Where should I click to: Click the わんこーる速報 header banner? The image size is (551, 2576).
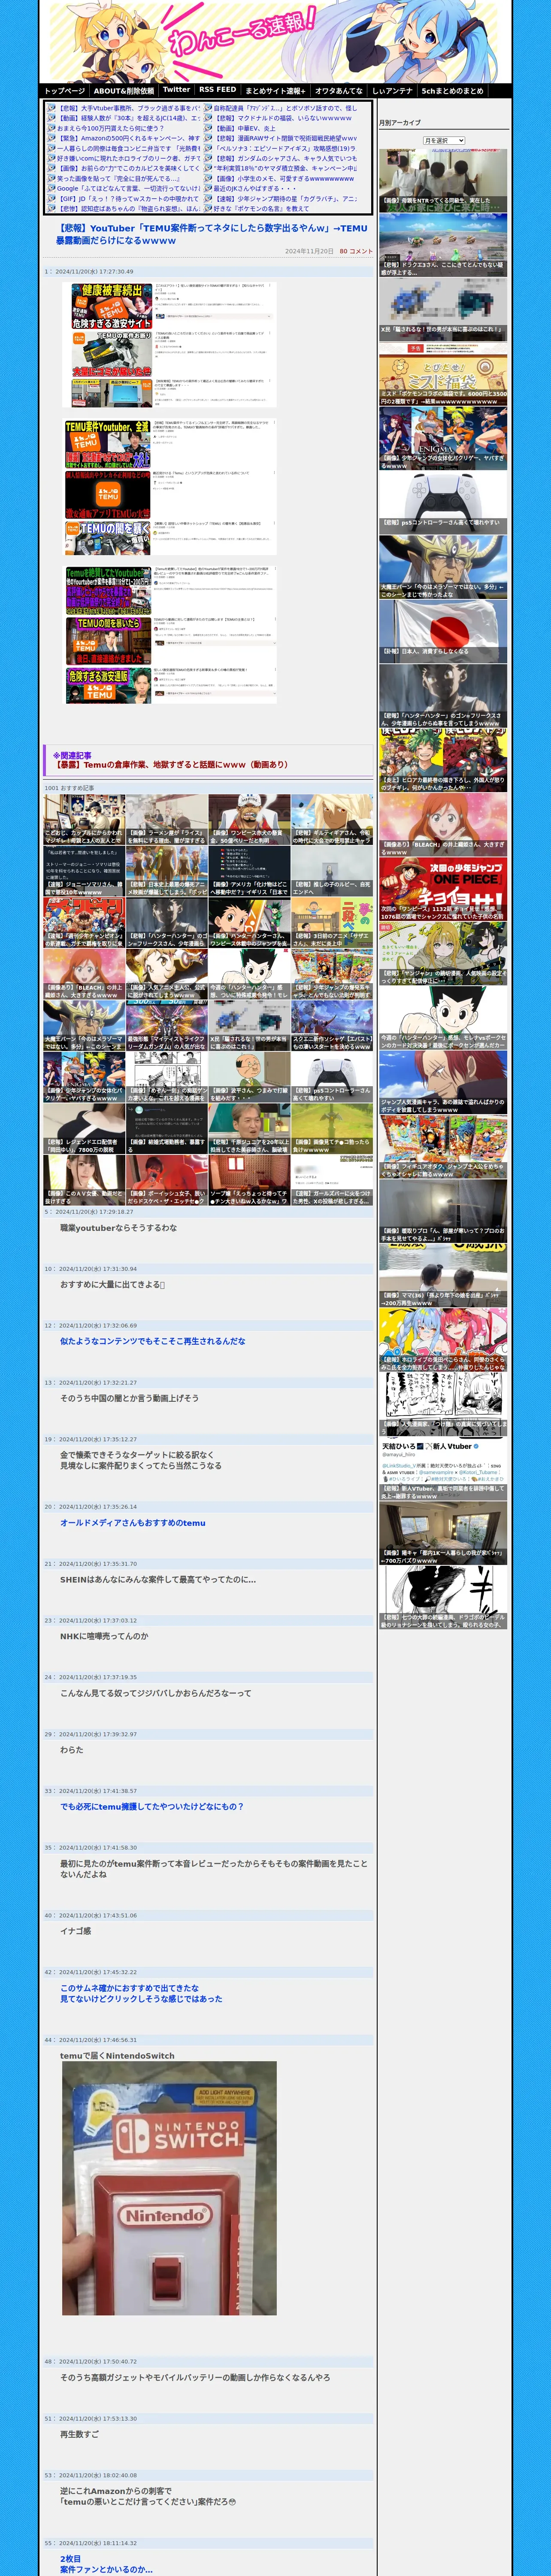[275, 42]
